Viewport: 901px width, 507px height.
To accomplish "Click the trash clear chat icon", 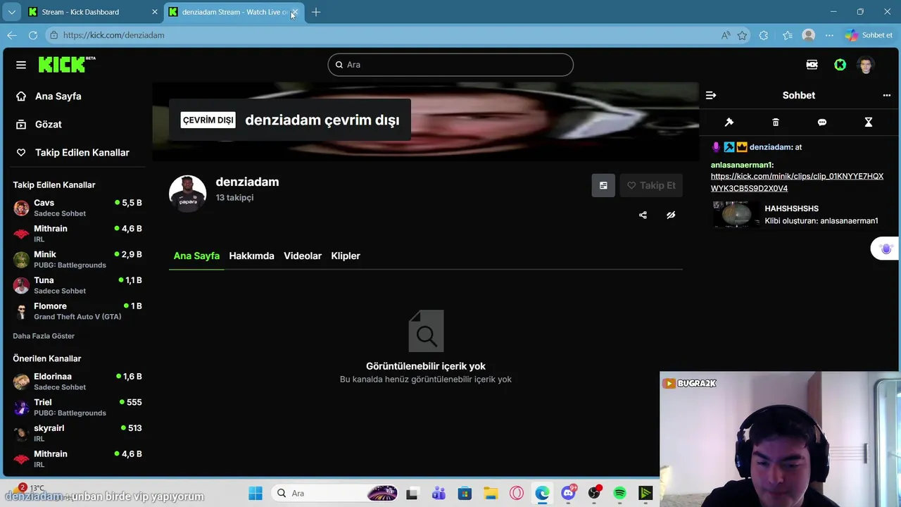I will pos(776,122).
